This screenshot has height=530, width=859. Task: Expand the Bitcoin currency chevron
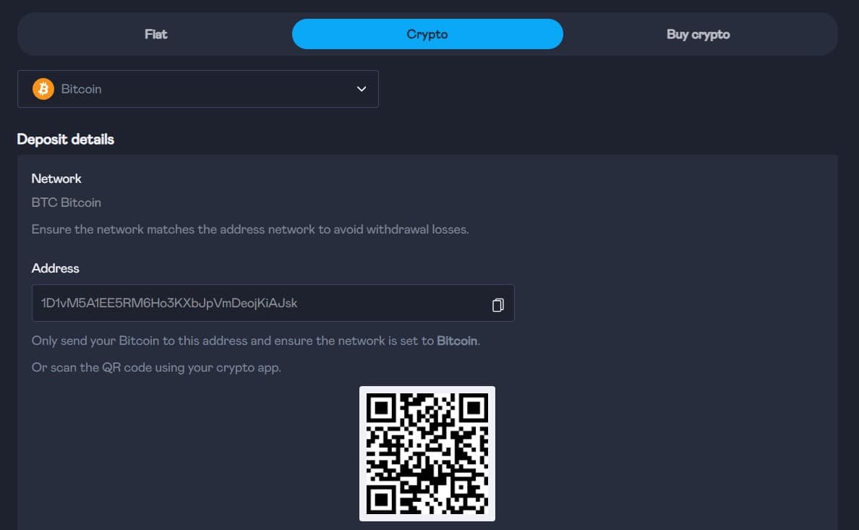coord(362,89)
